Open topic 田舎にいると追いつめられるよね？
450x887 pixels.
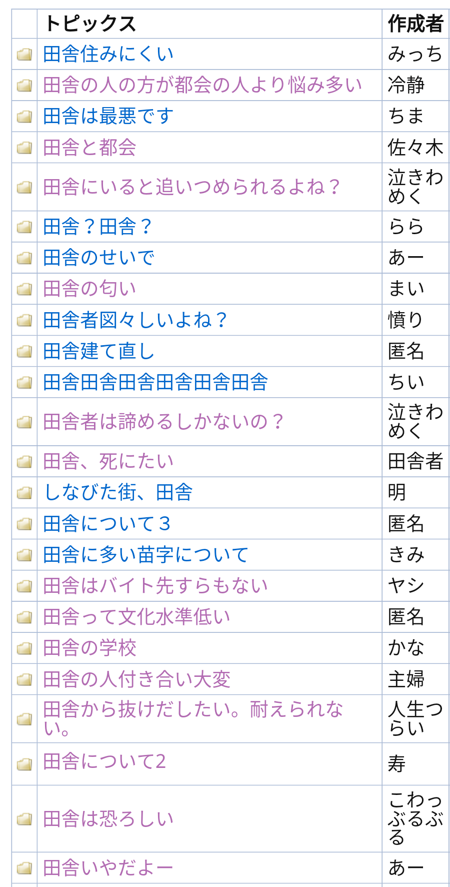192,187
